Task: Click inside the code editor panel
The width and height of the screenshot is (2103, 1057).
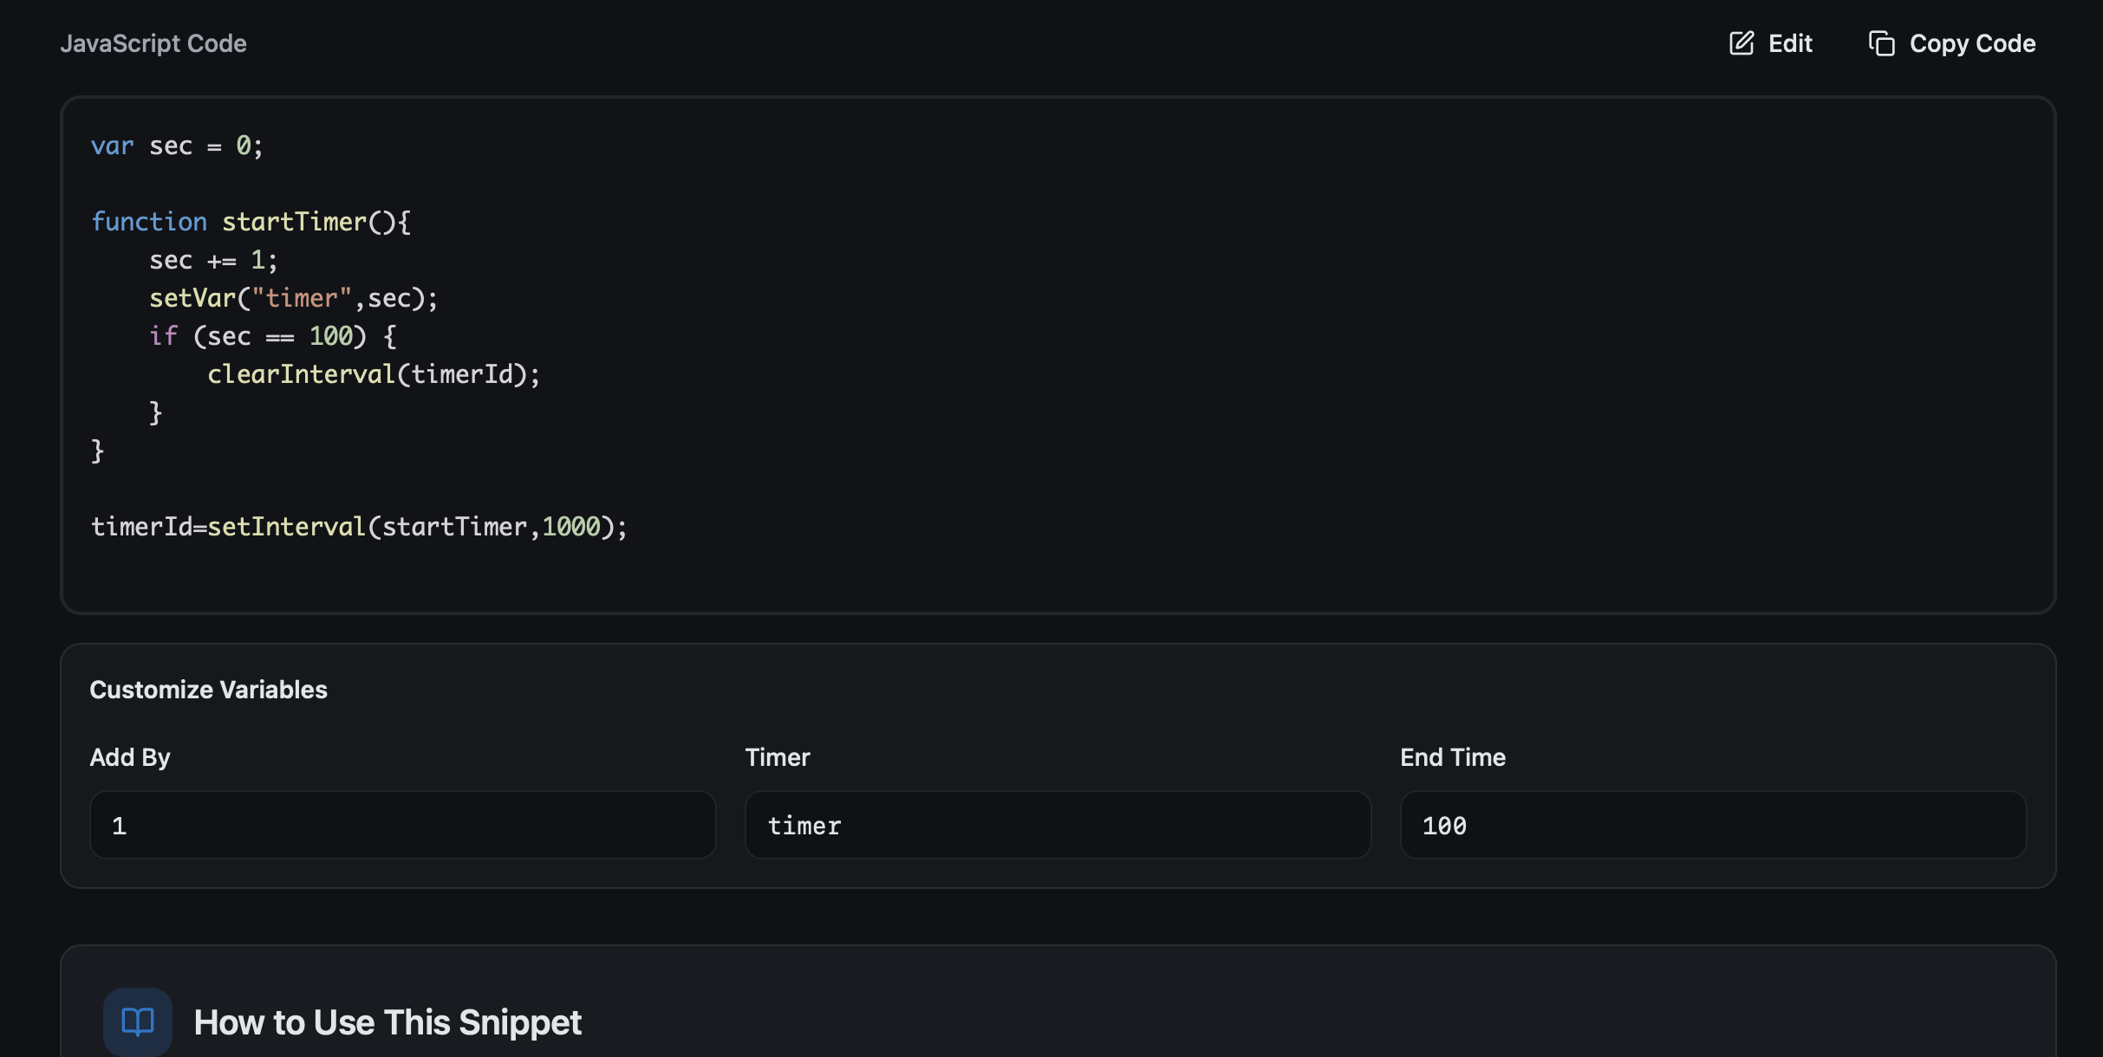Action: click(x=1040, y=347)
